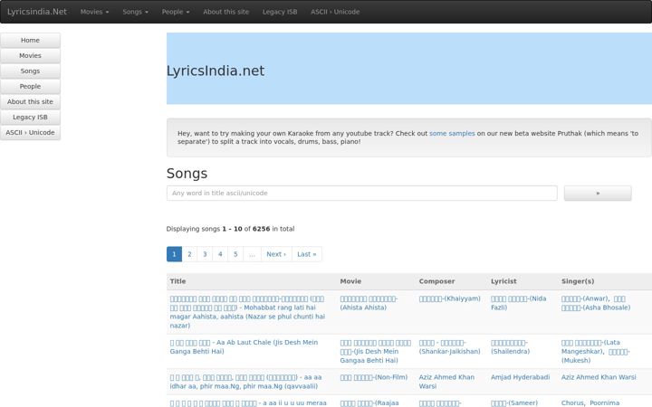
Task: Open singer link Poornima
Action: coord(604,402)
